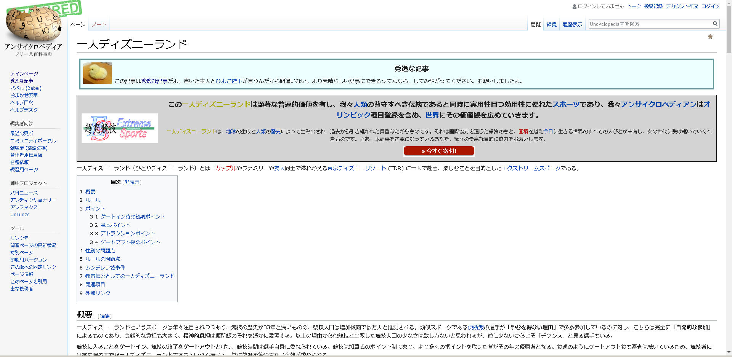Open バ科ニュース sister project
The image size is (732, 357).
24,193
